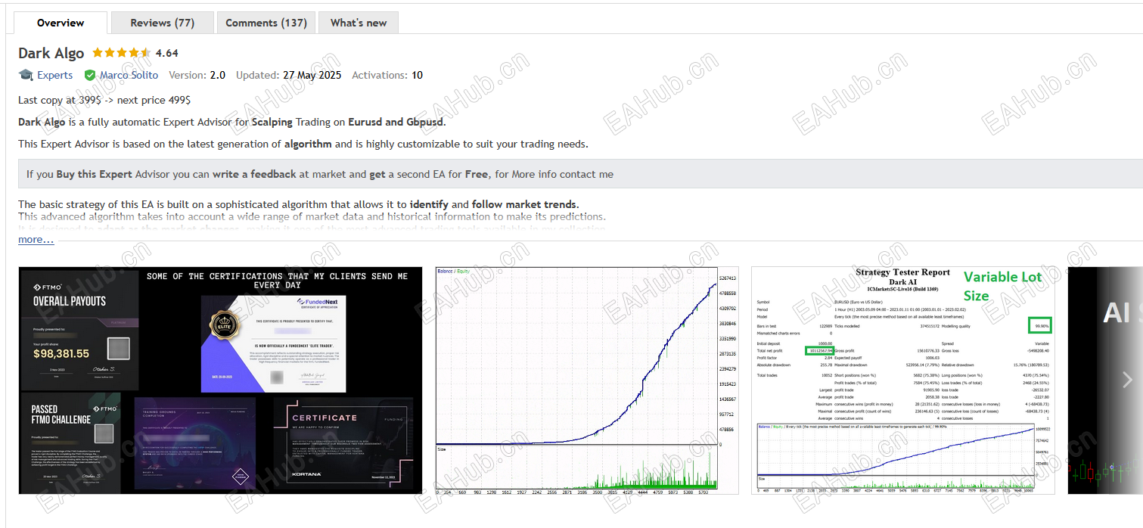Click the Updated: 27 May 2025 text
The image size is (1143, 528).
click(288, 75)
